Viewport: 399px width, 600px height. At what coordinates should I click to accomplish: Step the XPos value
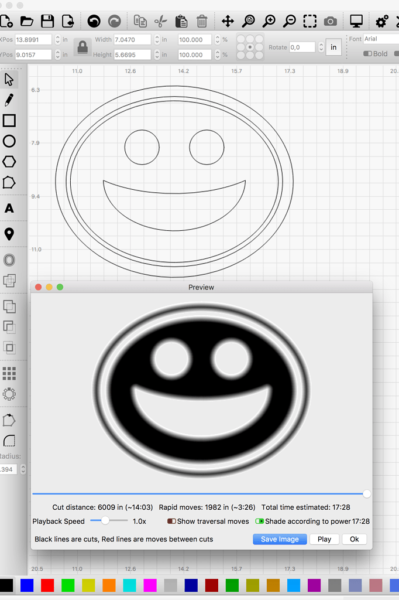tap(58, 39)
